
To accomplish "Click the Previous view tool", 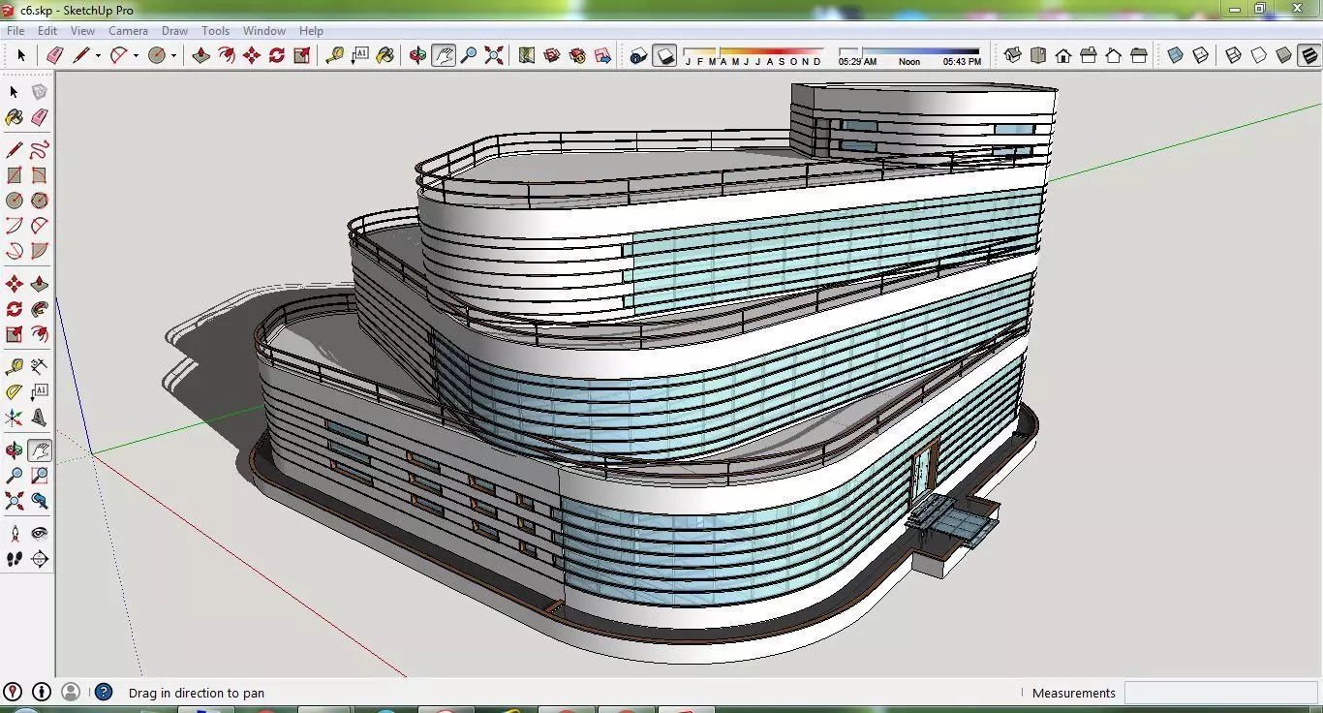I will pyautogui.click(x=39, y=501).
